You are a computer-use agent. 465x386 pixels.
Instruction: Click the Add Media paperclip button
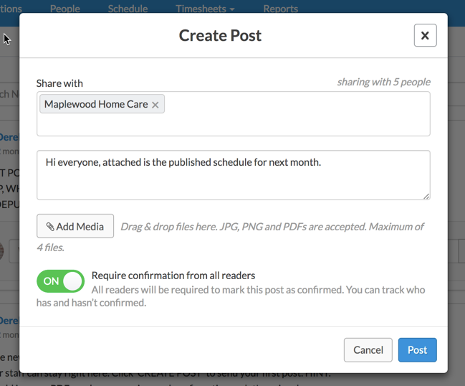coord(75,226)
